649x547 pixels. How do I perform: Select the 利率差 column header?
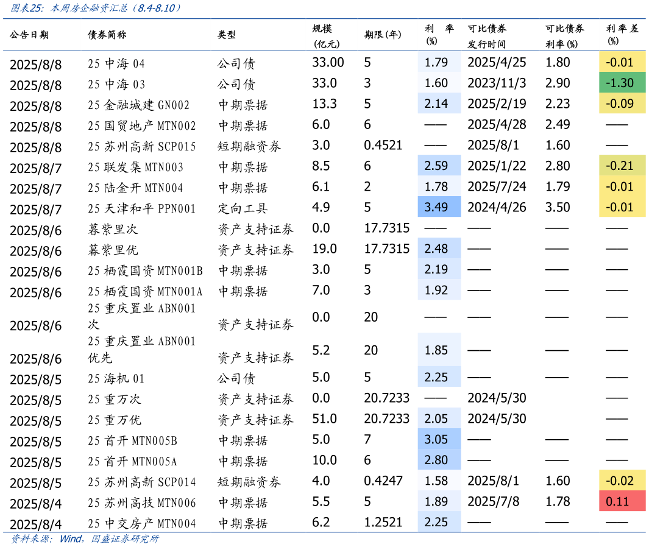coord(622,35)
